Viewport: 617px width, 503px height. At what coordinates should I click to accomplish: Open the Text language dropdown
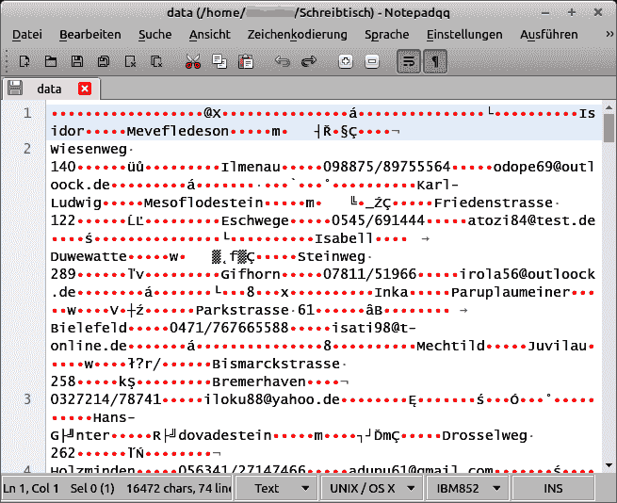[276, 489]
